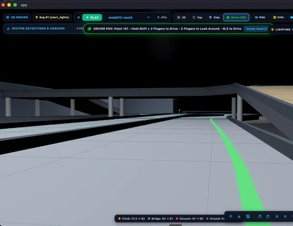Click the rotate clockwise icon
Image resolution: width=293 pixels, height=226 pixels.
(x=268, y=217)
